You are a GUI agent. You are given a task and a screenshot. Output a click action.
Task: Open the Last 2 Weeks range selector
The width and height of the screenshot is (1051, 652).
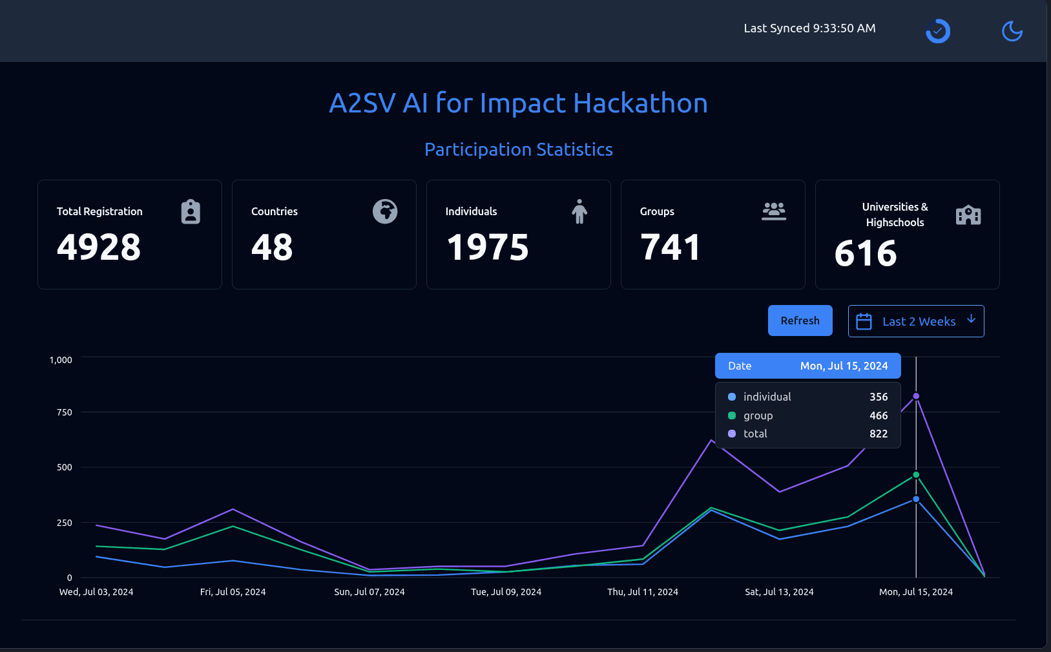tap(916, 321)
